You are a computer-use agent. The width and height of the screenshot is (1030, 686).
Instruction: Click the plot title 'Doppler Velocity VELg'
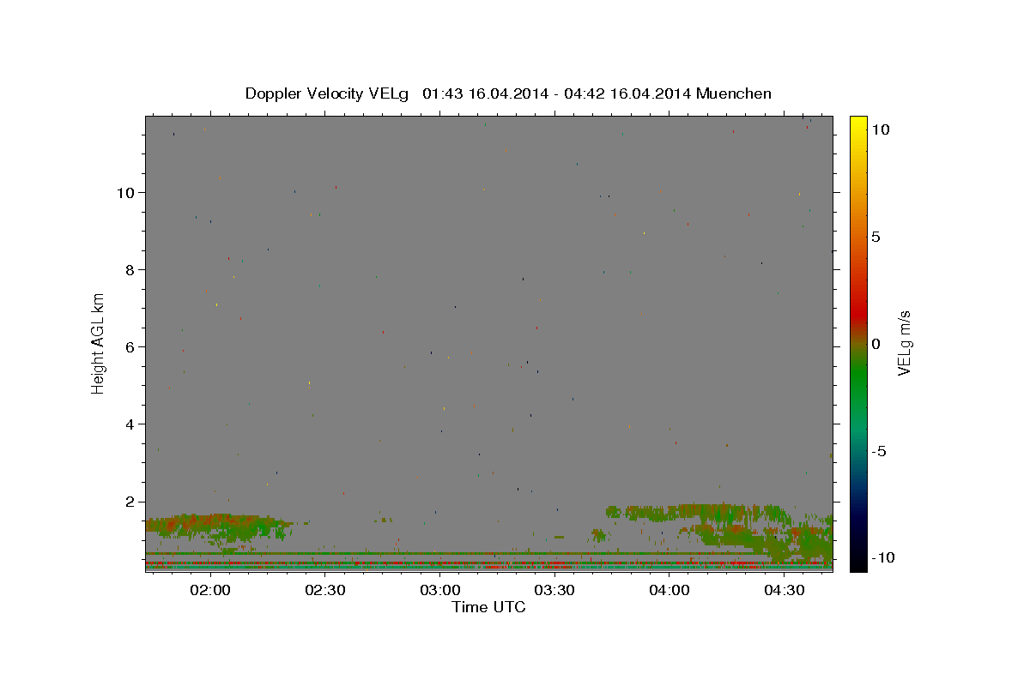(x=327, y=93)
